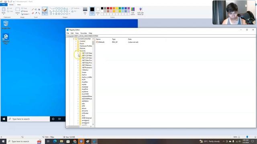The width and height of the screenshot is (257, 144).
Task: Pick the black swatch in Paint's palette
Action: point(102,8)
